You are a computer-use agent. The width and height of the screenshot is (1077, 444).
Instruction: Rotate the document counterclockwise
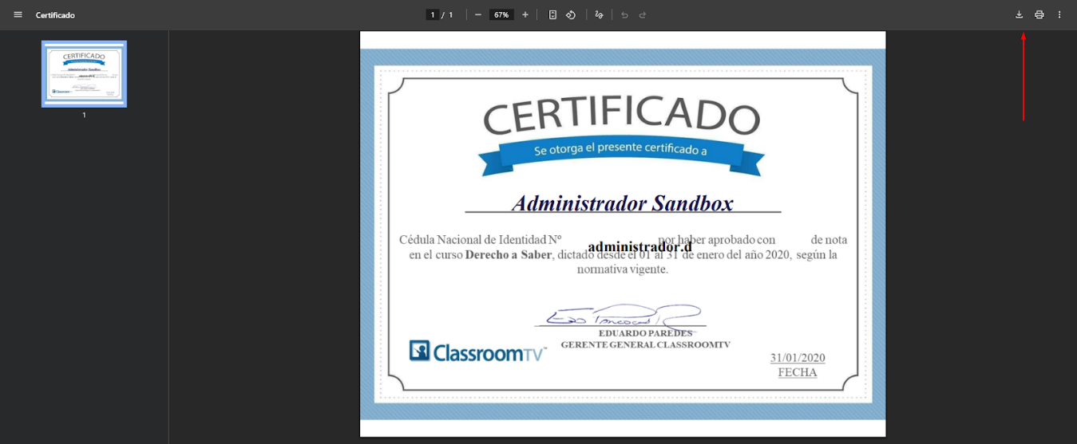click(571, 14)
